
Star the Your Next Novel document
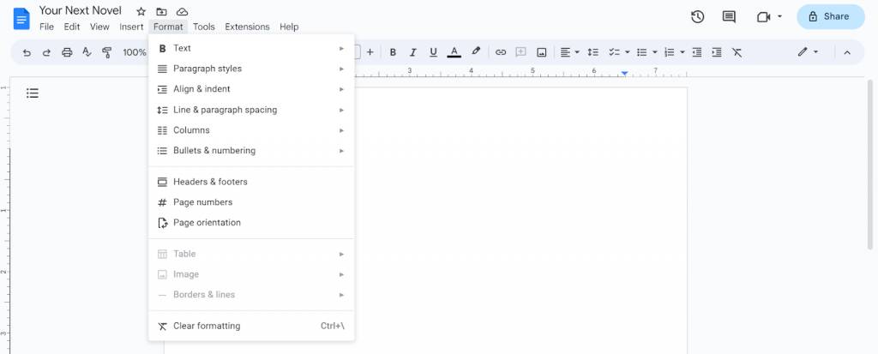coord(141,11)
